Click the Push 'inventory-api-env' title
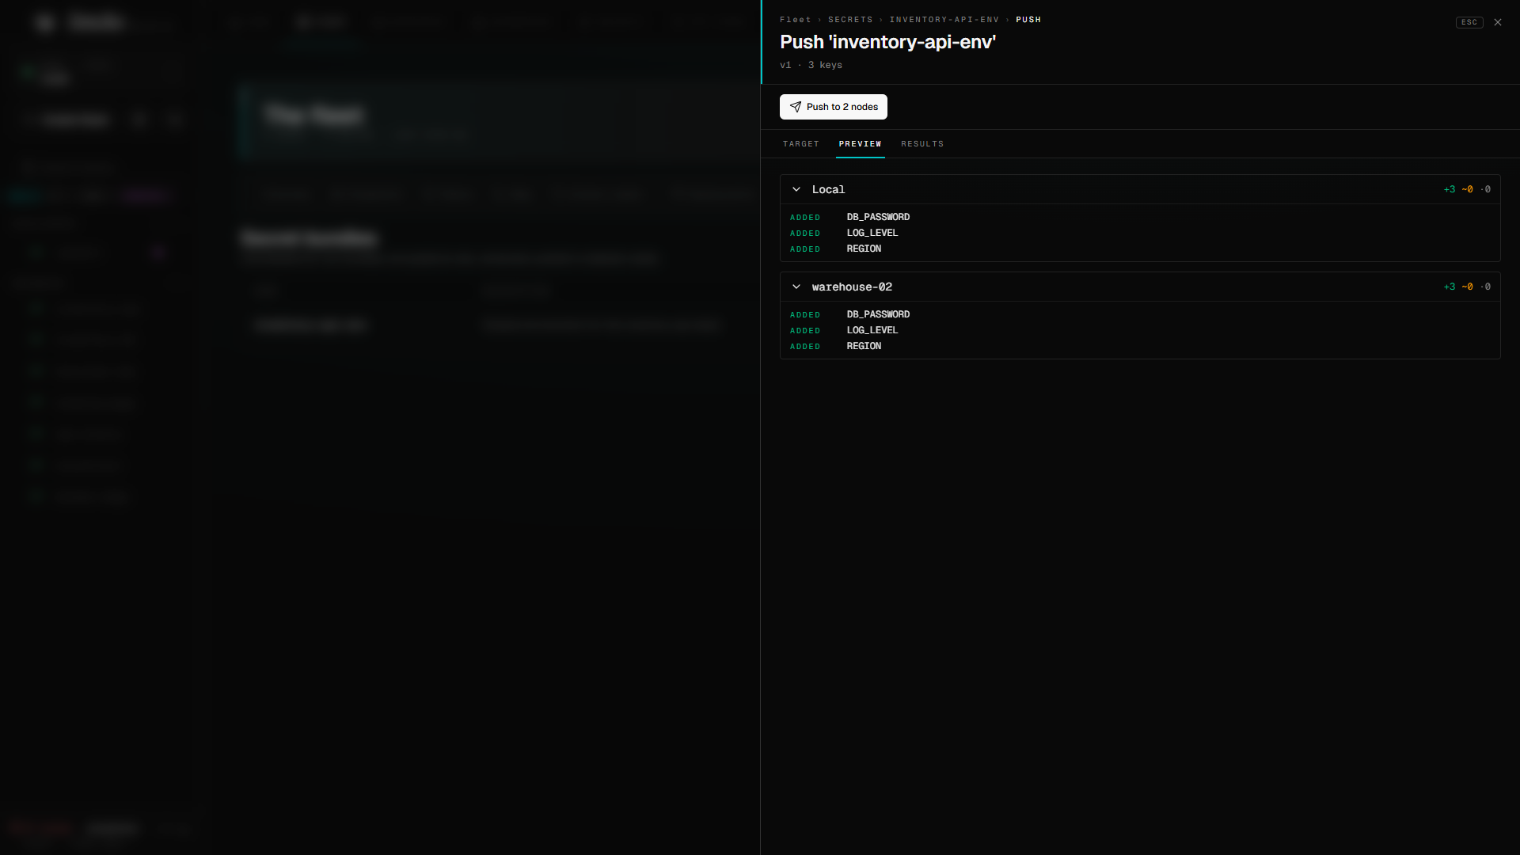 (887, 42)
